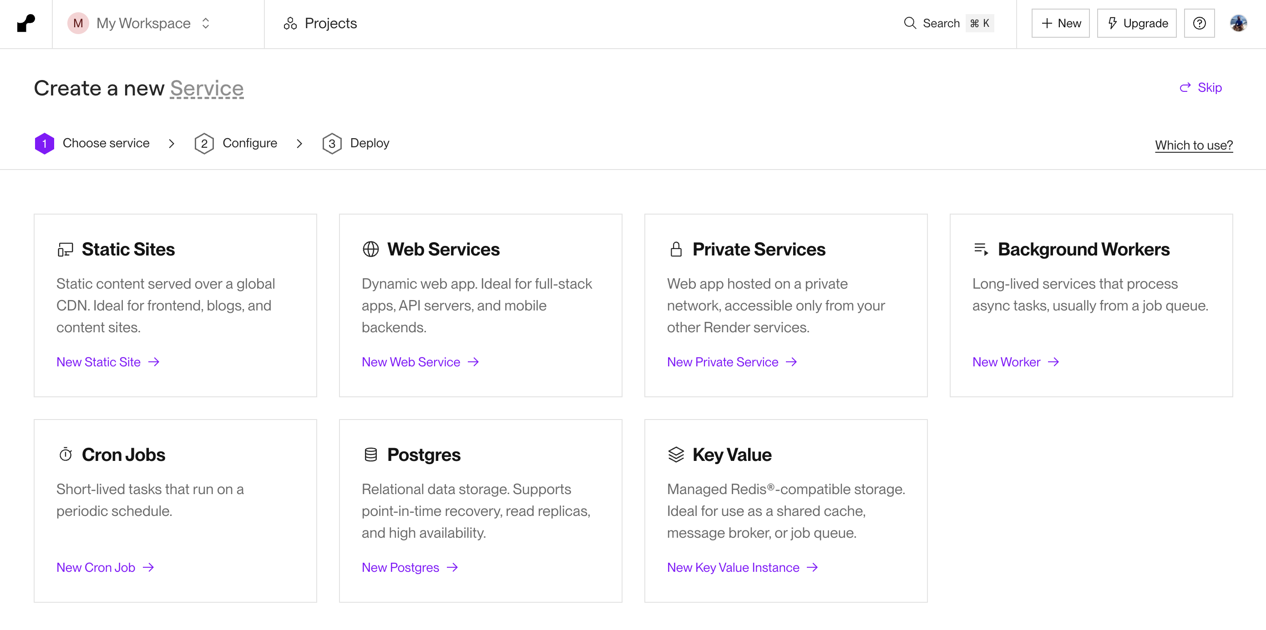Click the Projects cubes icon
Viewport: 1266px width, 630px height.
[290, 23]
